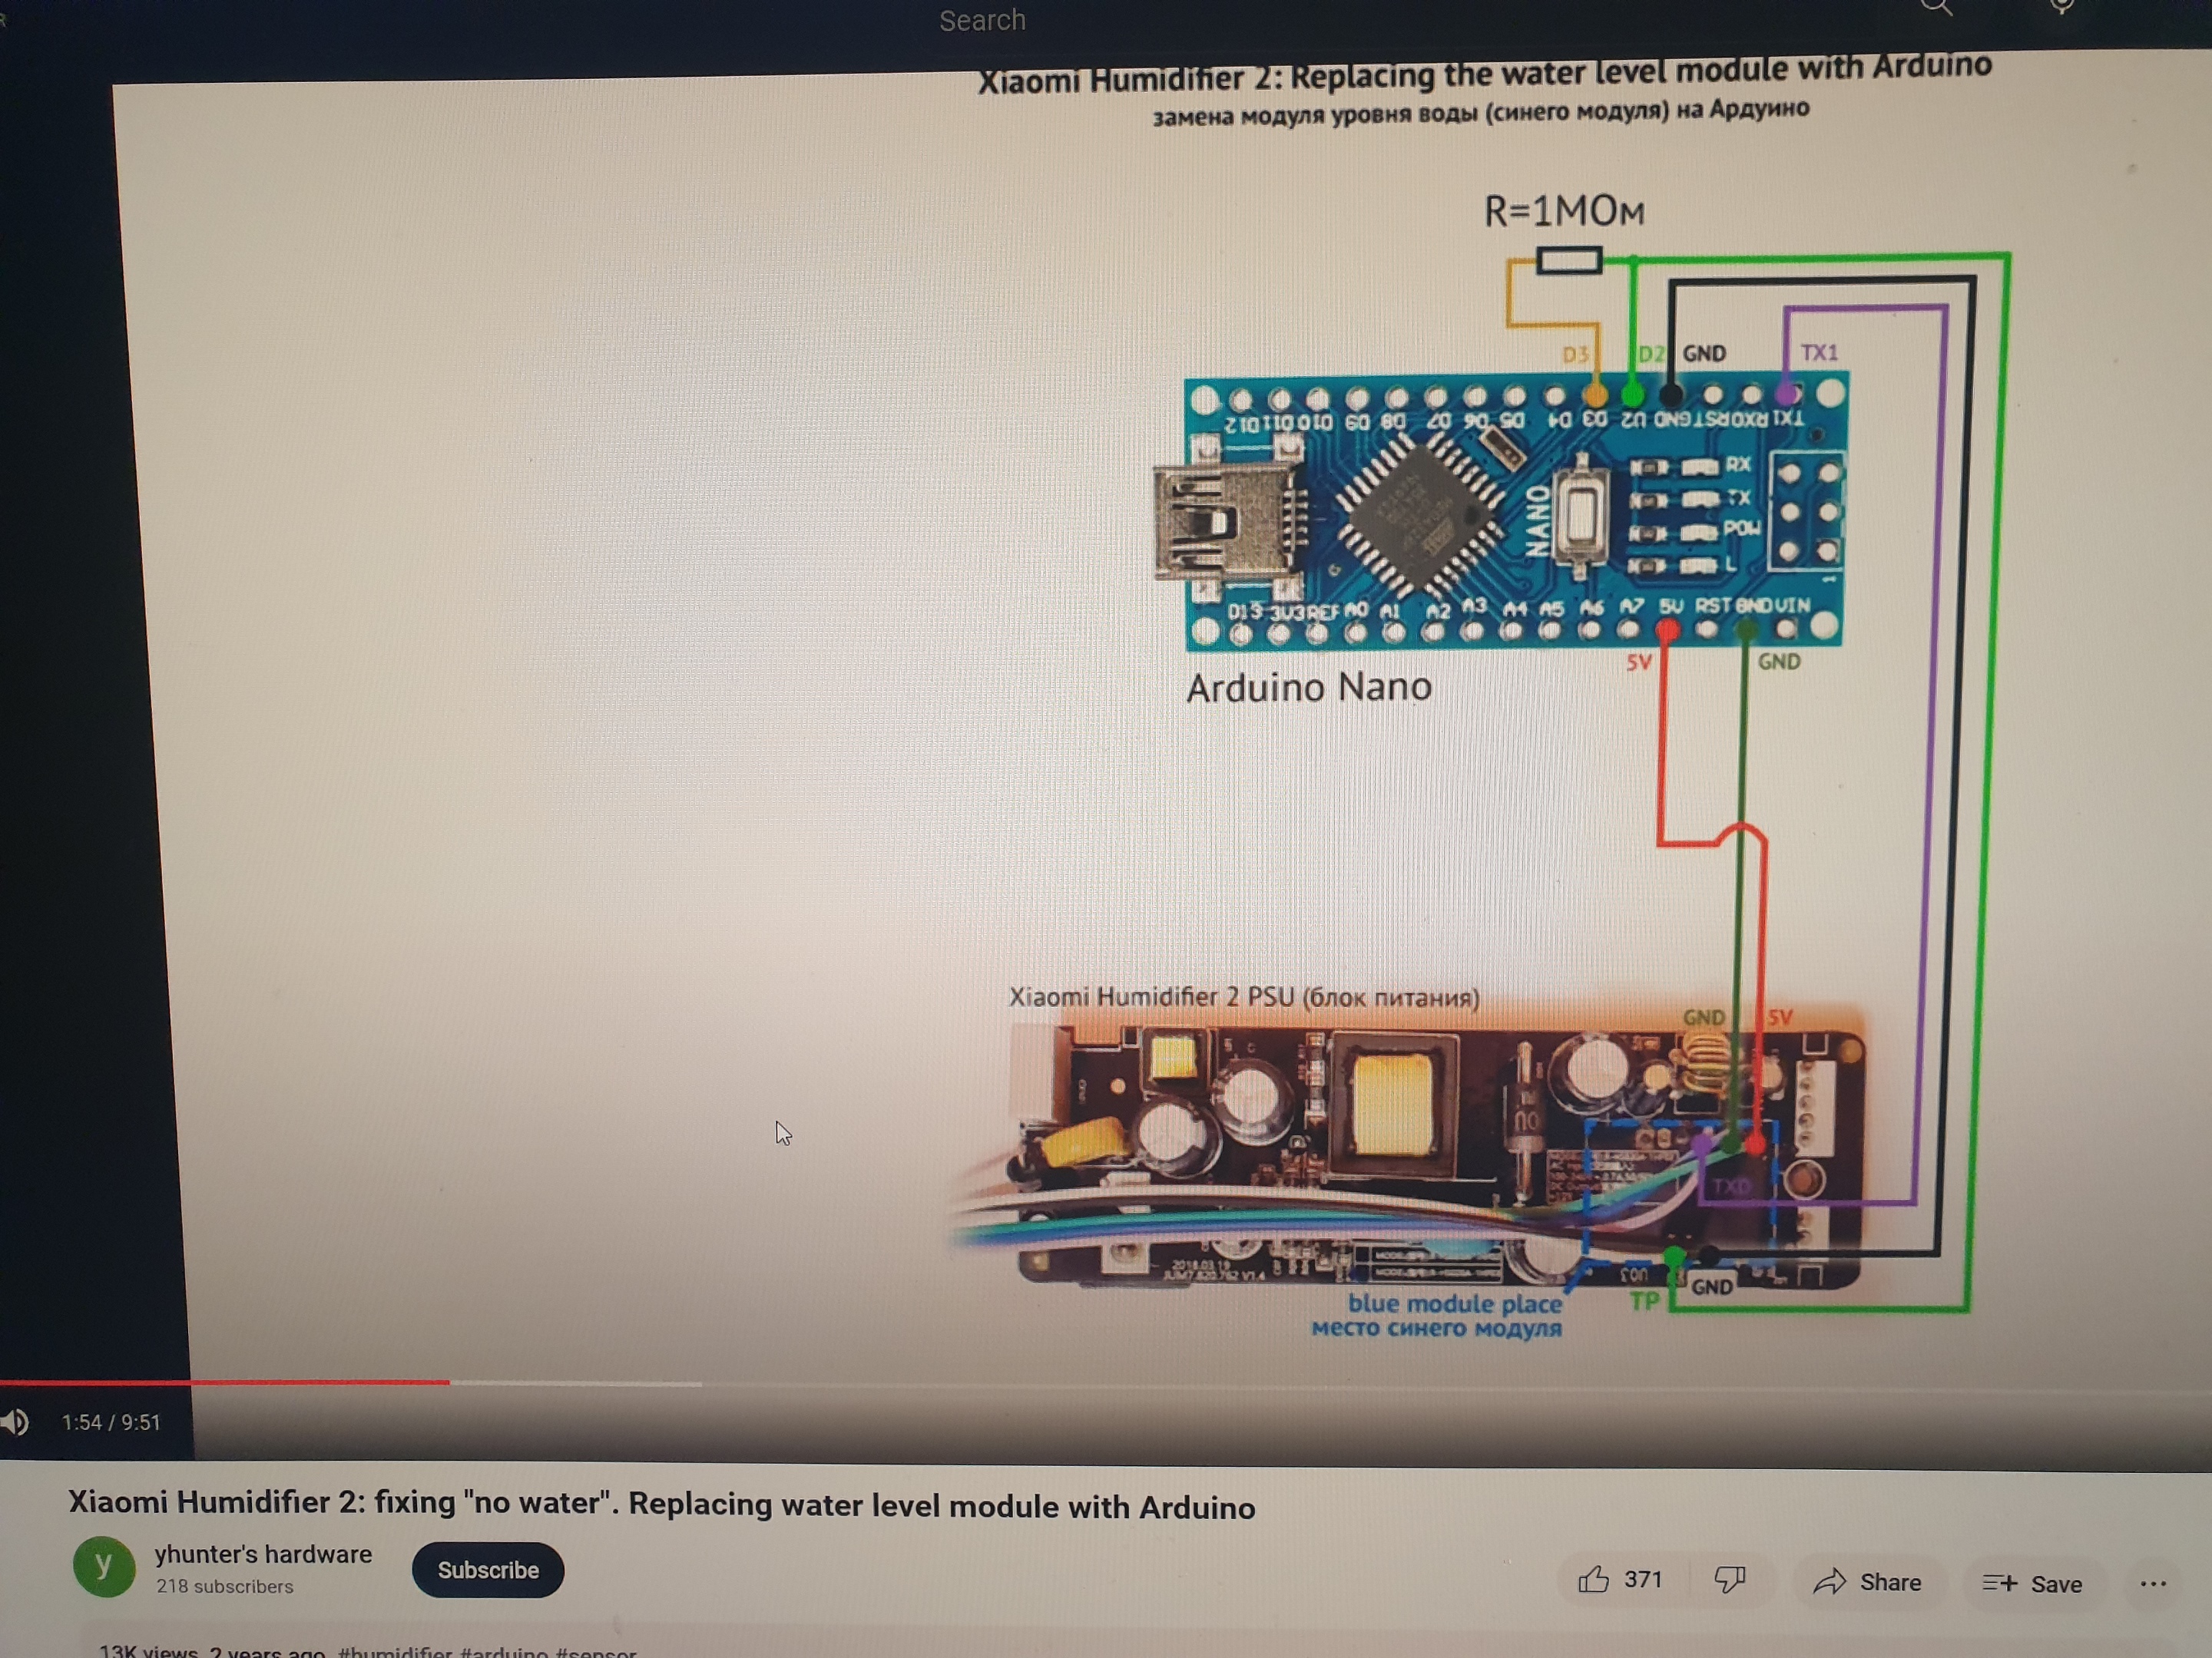The height and width of the screenshot is (1658, 2212).
Task: Click the video title below the player
Action: click(x=662, y=1504)
